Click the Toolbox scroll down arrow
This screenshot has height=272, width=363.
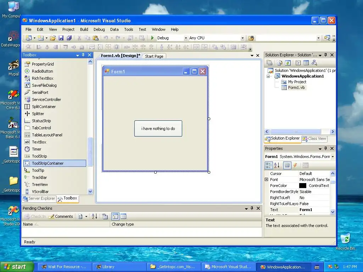[x=90, y=191]
